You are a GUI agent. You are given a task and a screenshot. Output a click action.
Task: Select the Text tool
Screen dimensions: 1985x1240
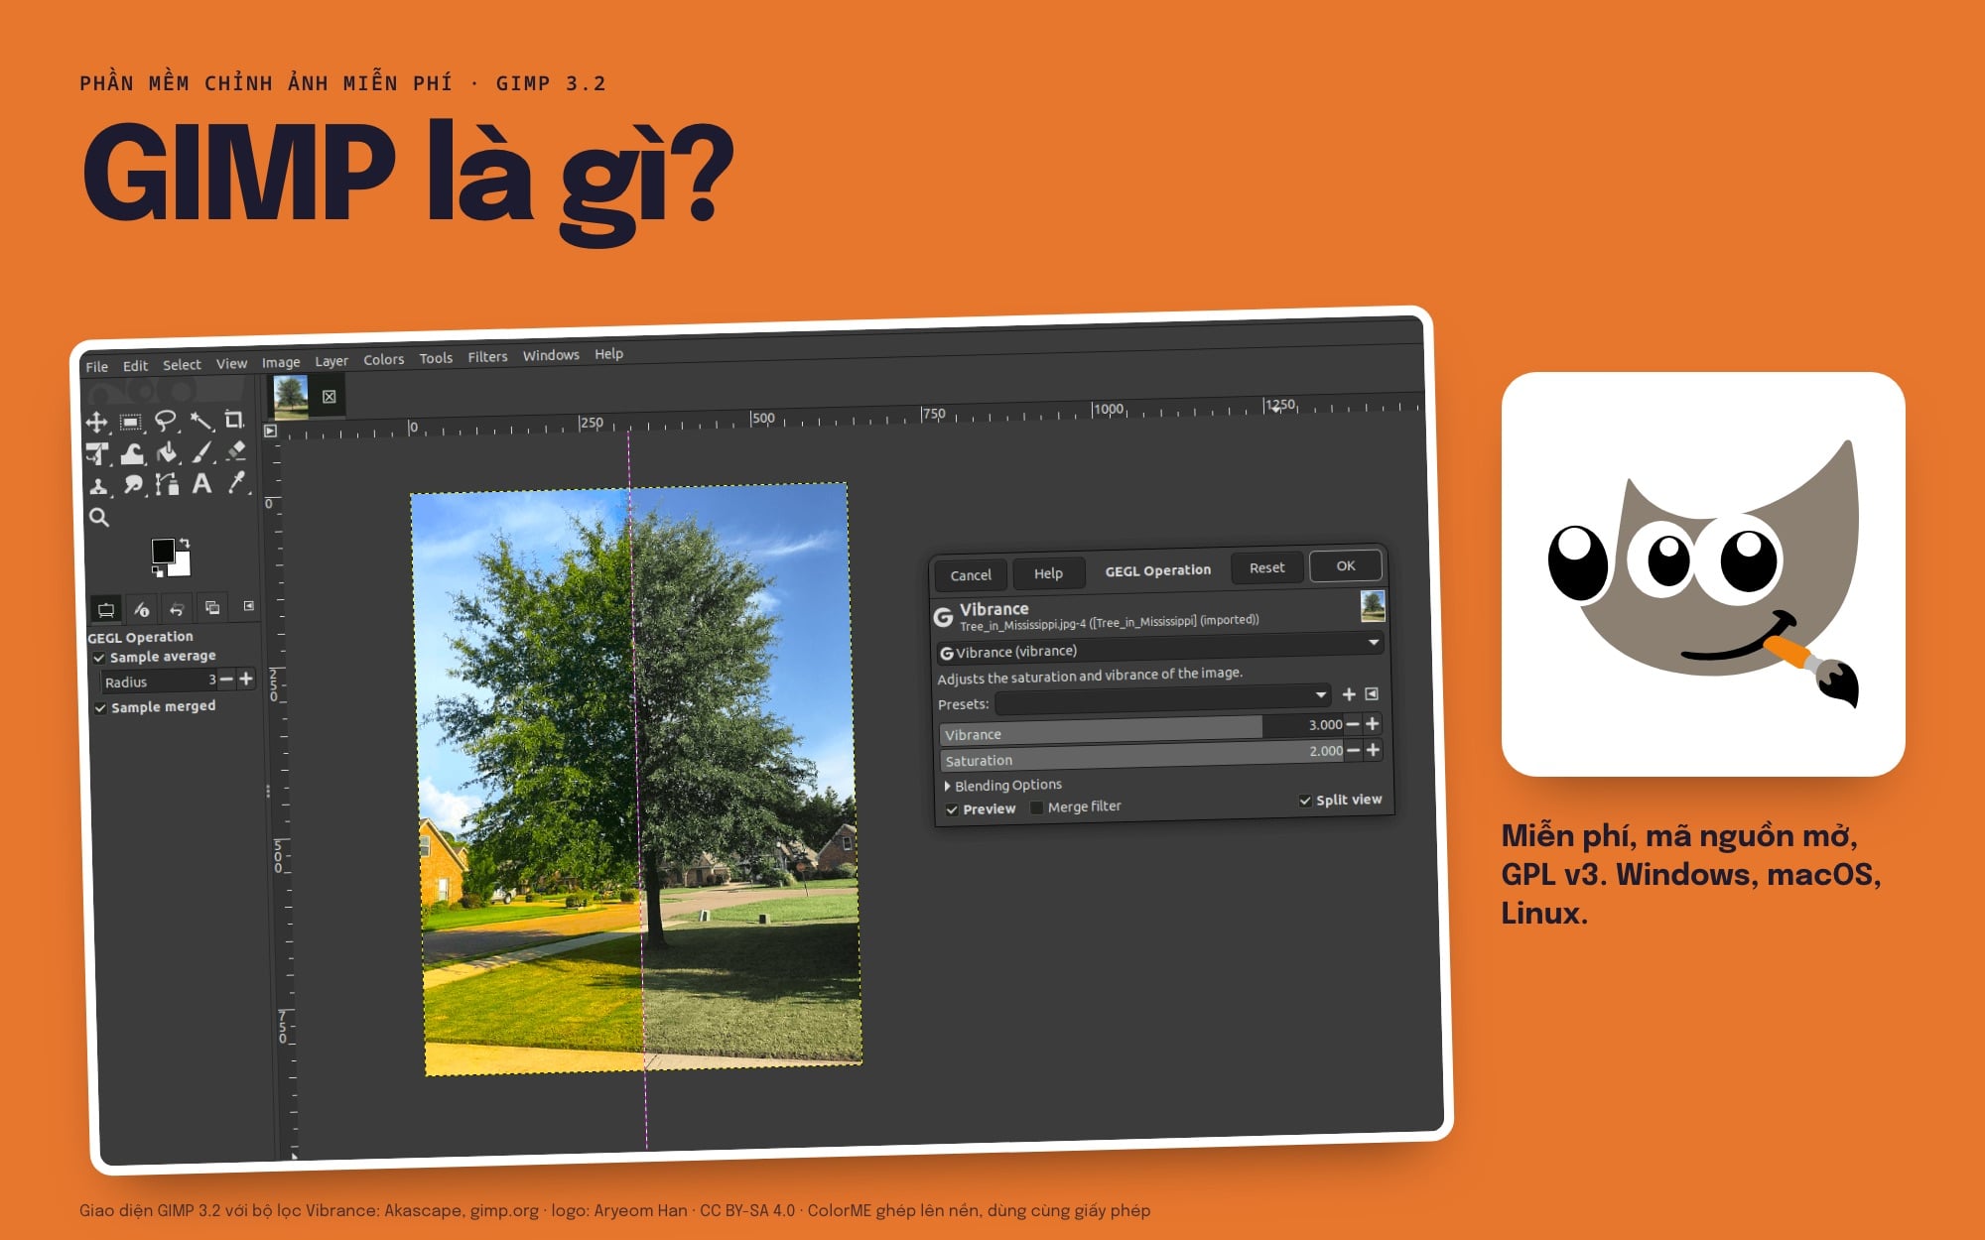tap(201, 483)
